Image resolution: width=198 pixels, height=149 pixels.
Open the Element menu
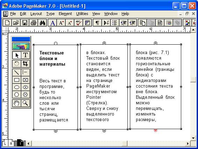[x=65, y=14]
